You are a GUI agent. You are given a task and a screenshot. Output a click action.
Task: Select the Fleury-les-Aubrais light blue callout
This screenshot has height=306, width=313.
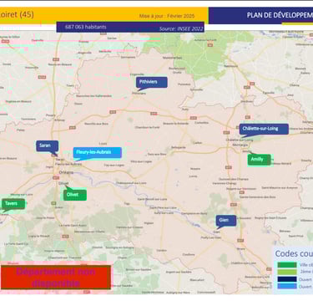[98, 152]
